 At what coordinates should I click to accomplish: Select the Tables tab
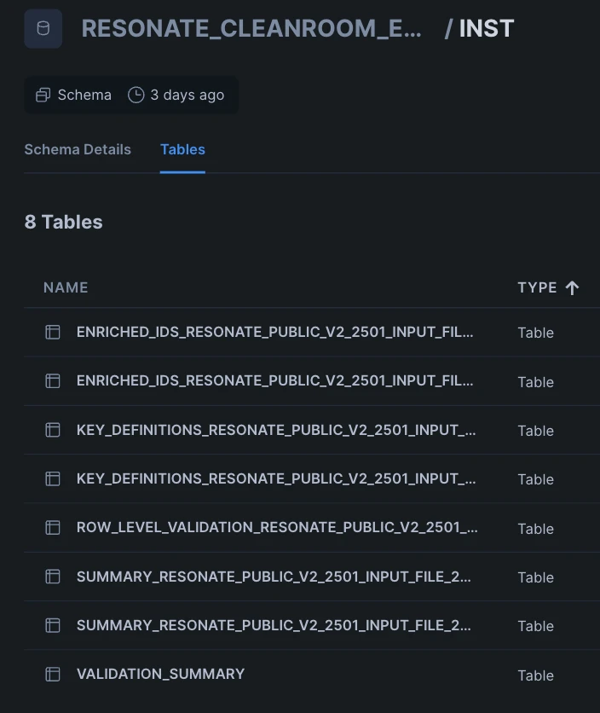182,149
